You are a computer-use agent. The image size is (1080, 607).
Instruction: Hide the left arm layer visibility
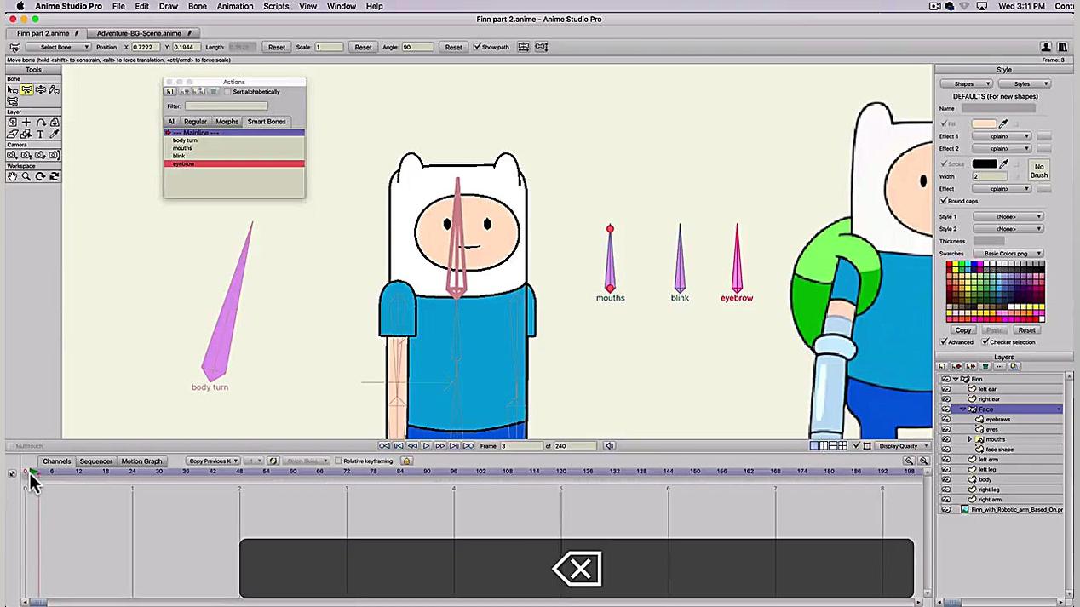click(945, 460)
